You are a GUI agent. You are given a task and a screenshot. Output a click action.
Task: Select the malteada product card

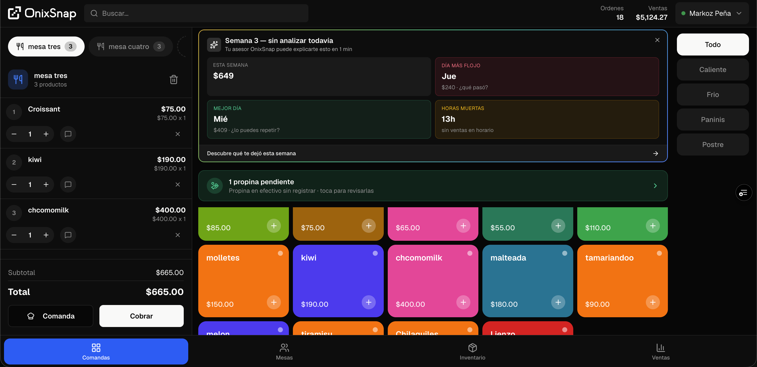(x=527, y=281)
